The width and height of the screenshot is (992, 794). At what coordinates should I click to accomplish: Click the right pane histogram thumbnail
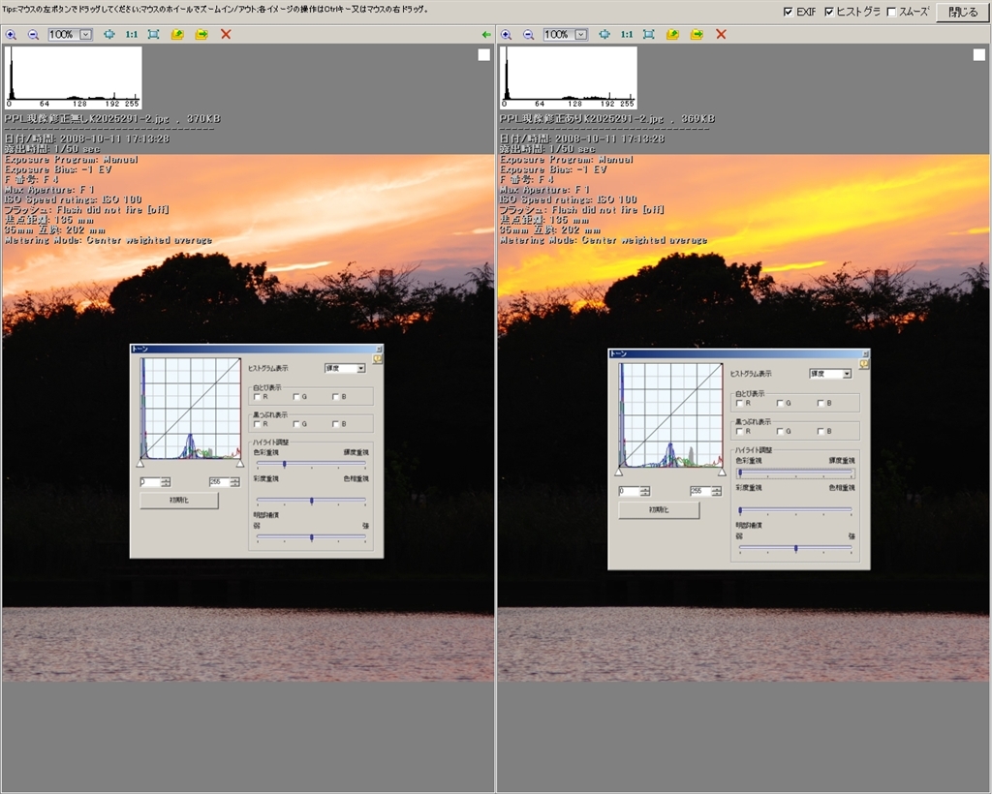(x=569, y=77)
